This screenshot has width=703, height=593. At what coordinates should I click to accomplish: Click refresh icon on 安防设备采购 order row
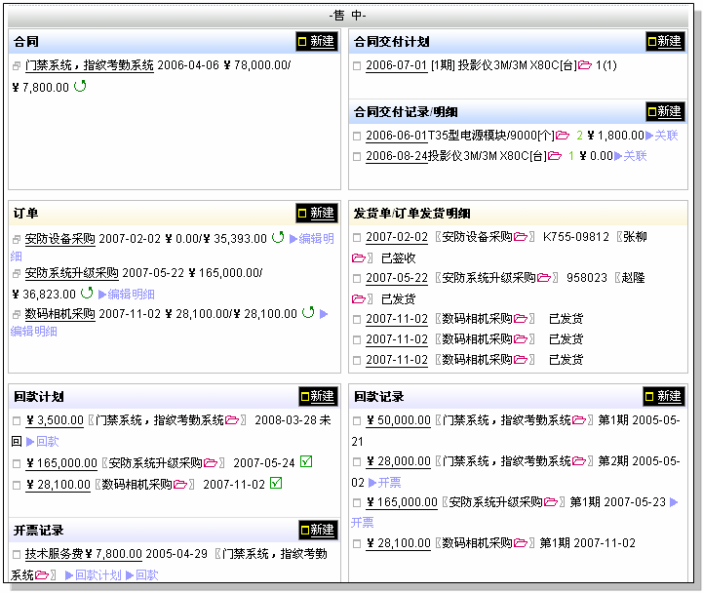[278, 237]
